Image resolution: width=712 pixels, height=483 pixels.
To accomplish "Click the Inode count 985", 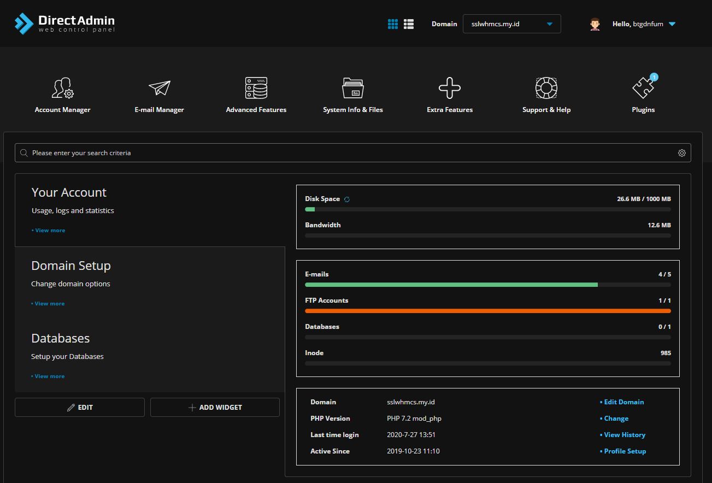I will tap(666, 353).
